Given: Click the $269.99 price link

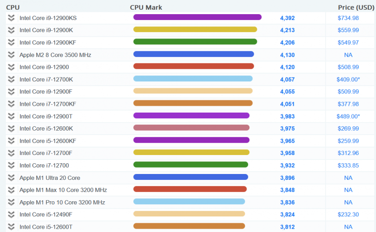Looking at the screenshot, I should coord(348,129).
